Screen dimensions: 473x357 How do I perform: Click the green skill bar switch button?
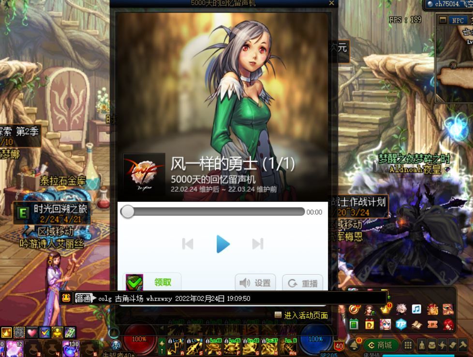(162, 346)
